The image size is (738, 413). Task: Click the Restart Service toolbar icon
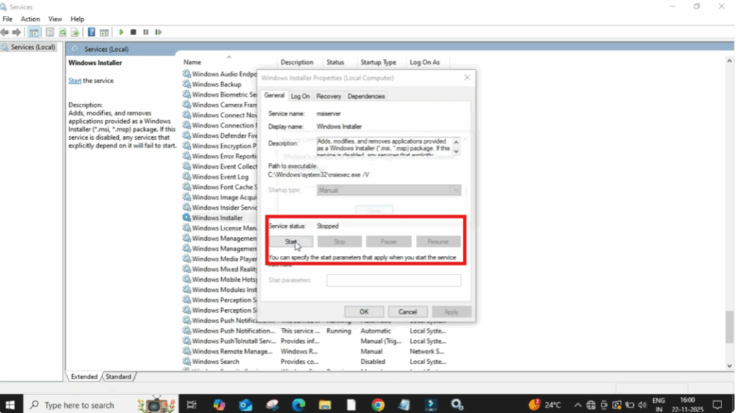tap(158, 32)
